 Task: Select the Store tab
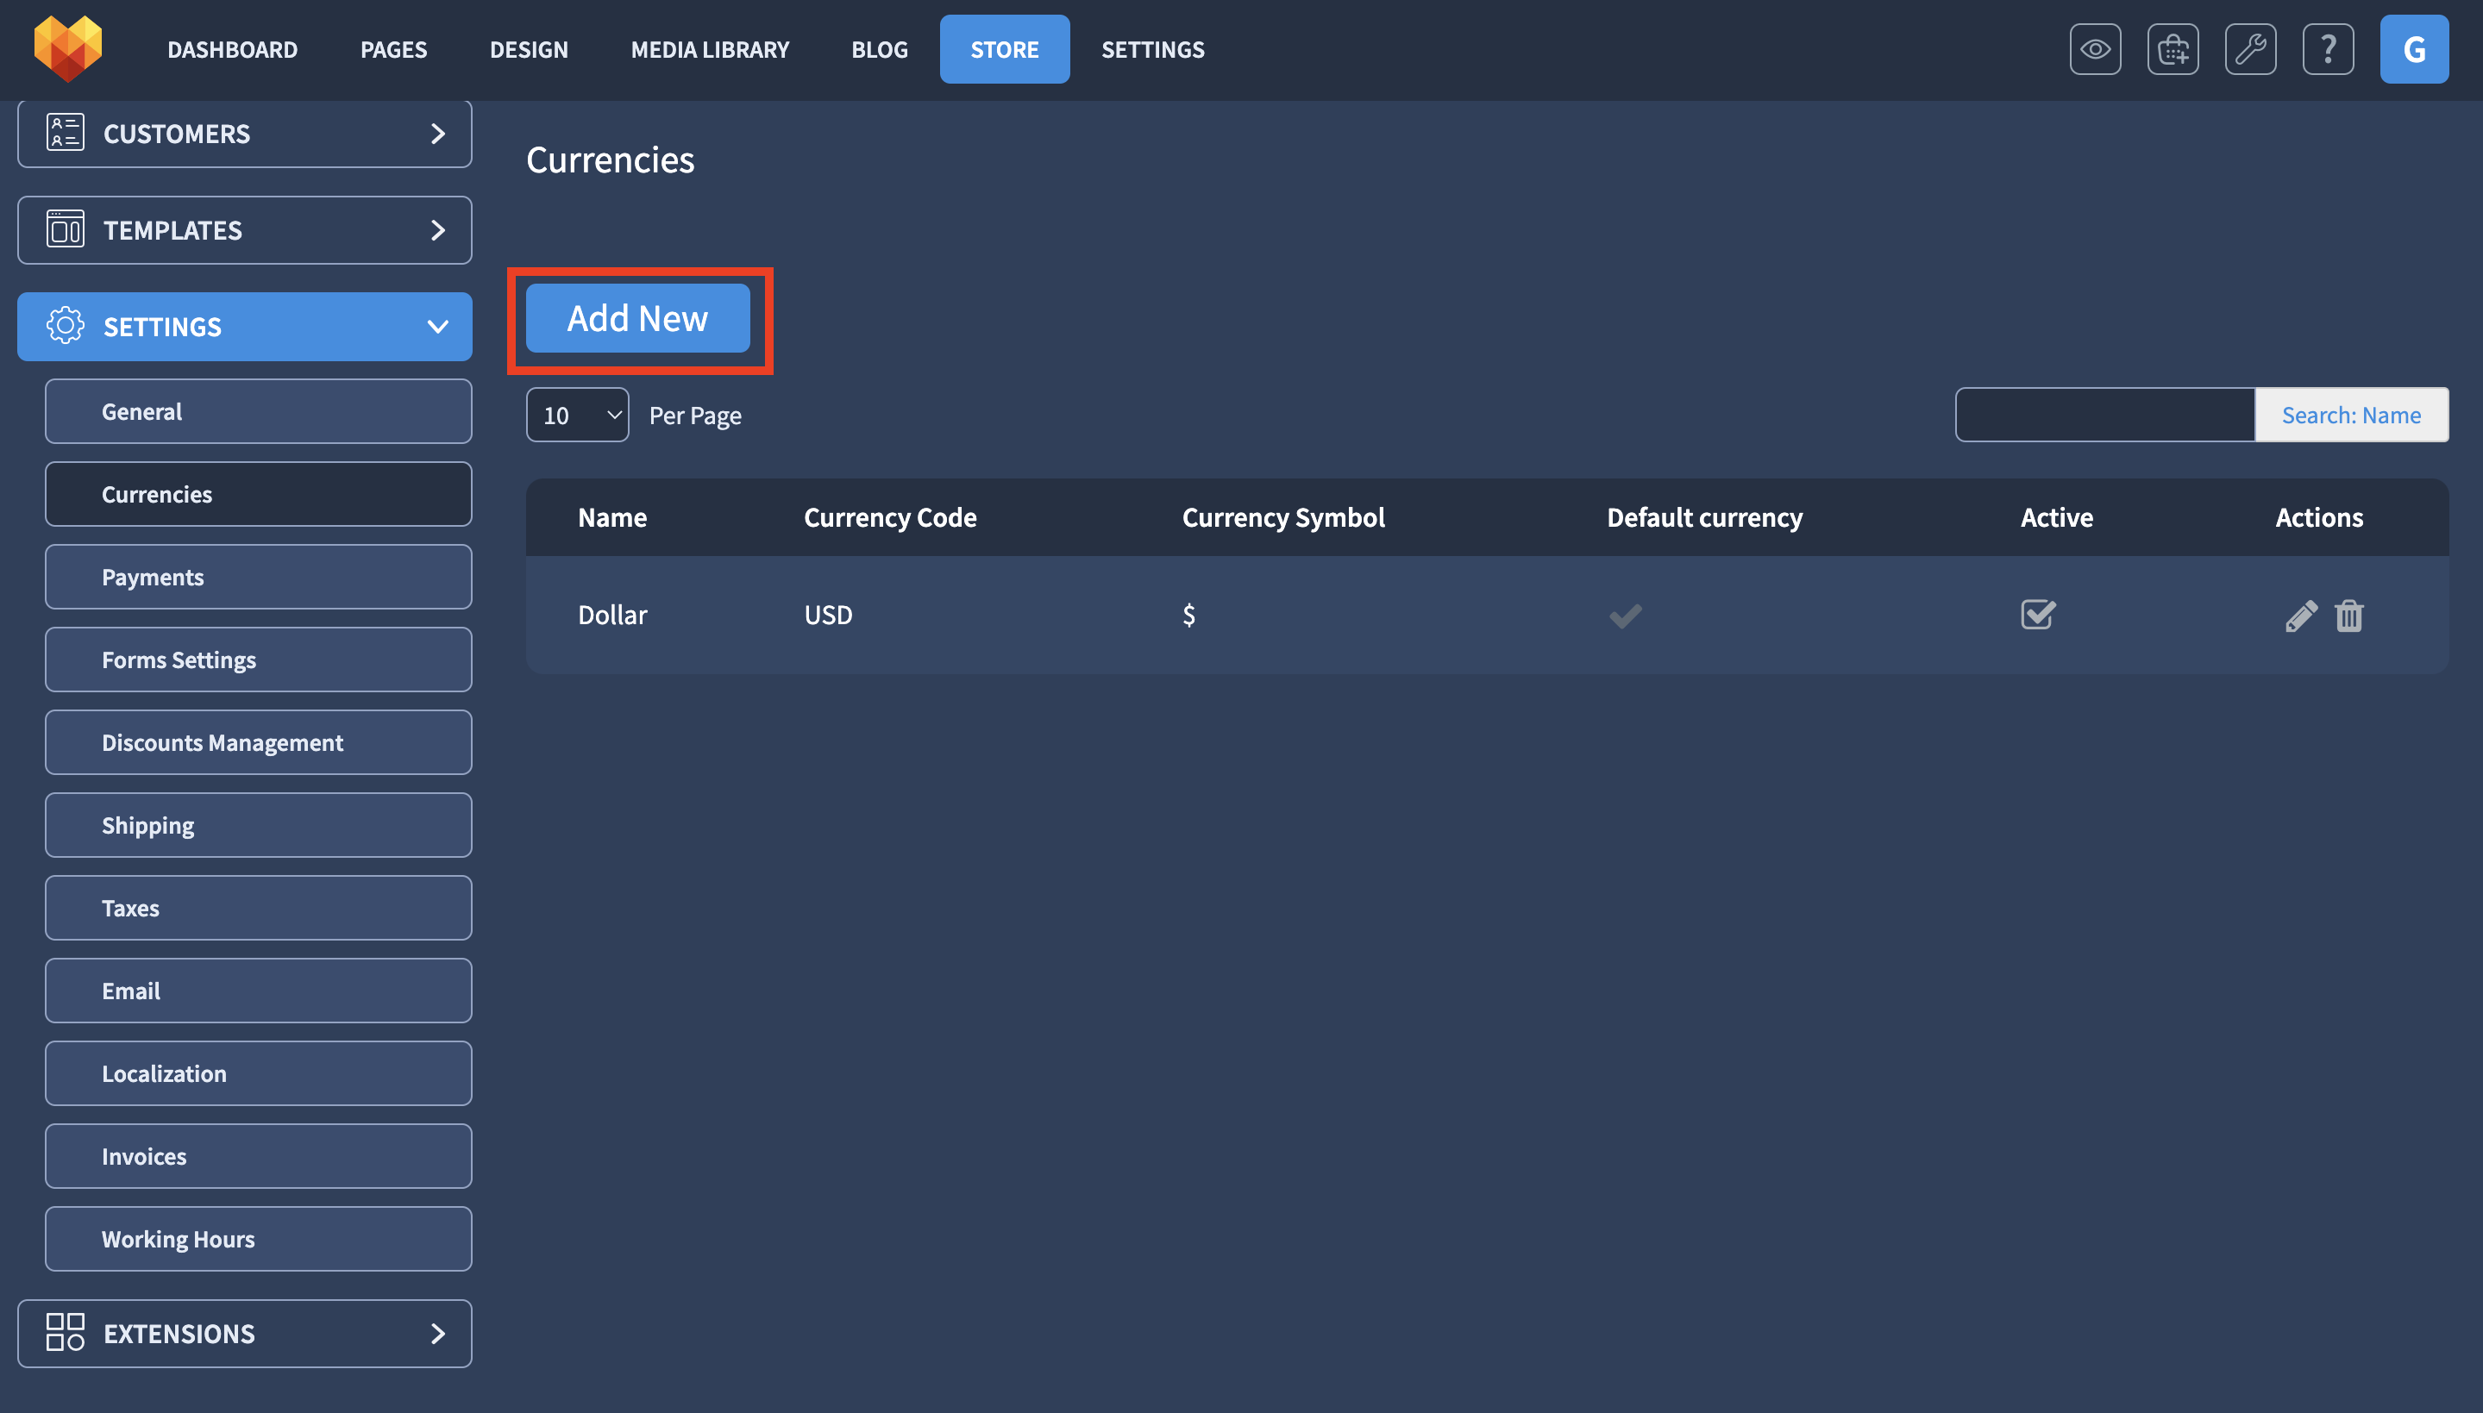[x=1004, y=49]
